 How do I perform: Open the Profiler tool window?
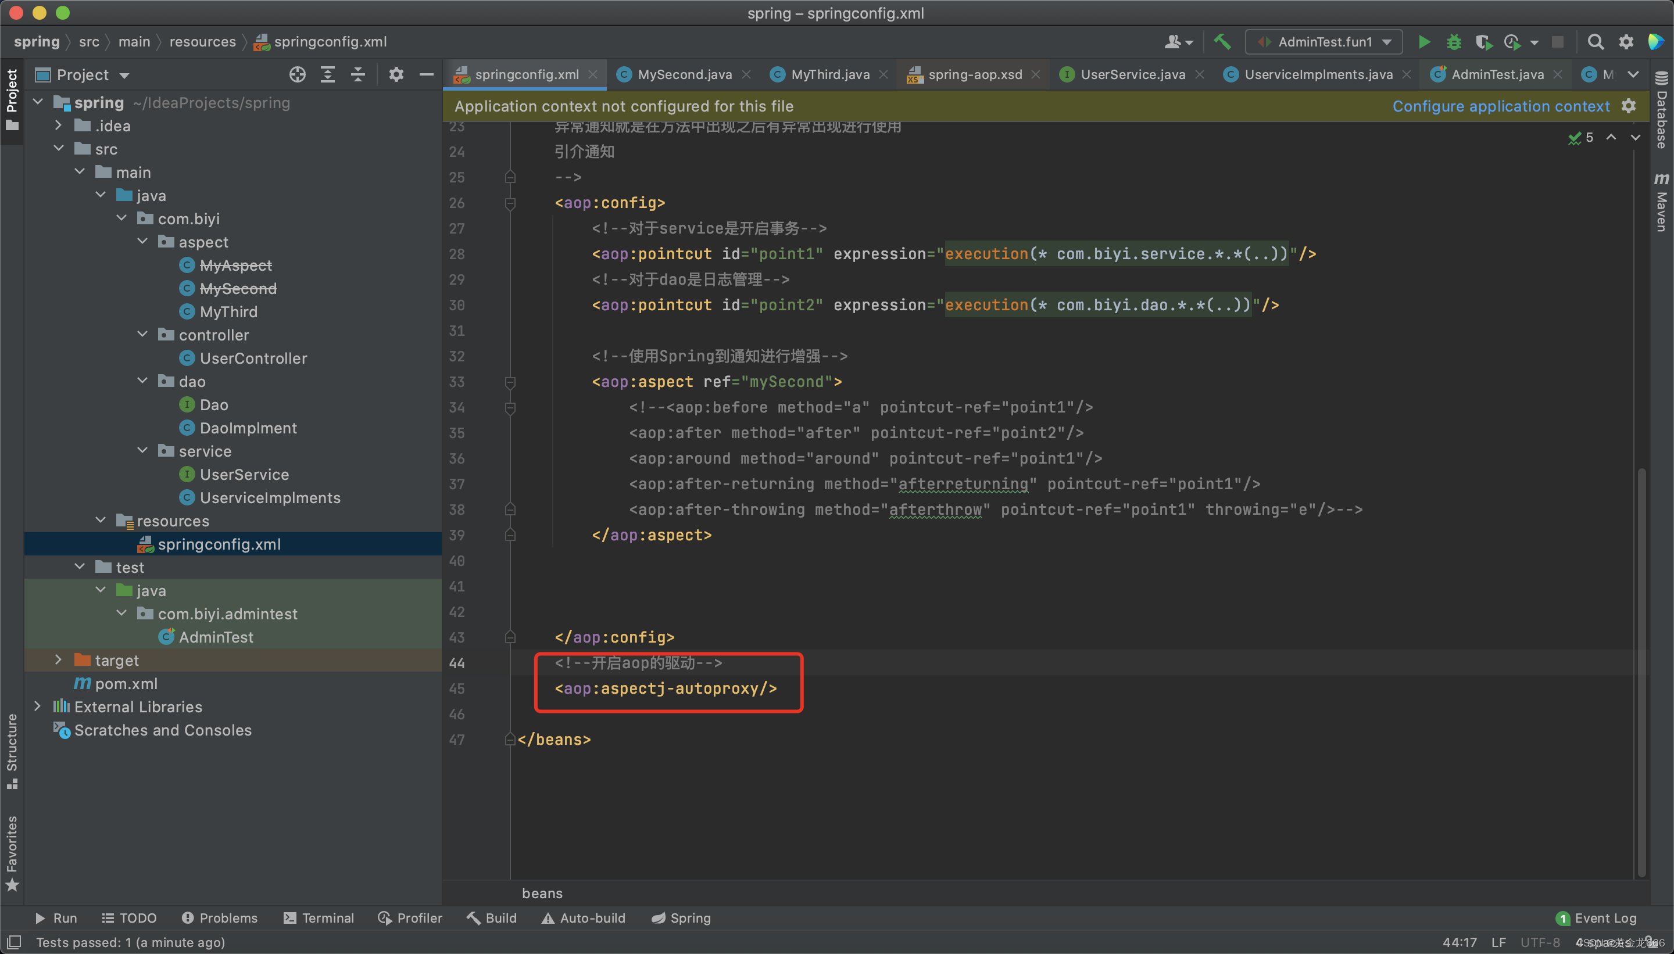click(x=410, y=918)
